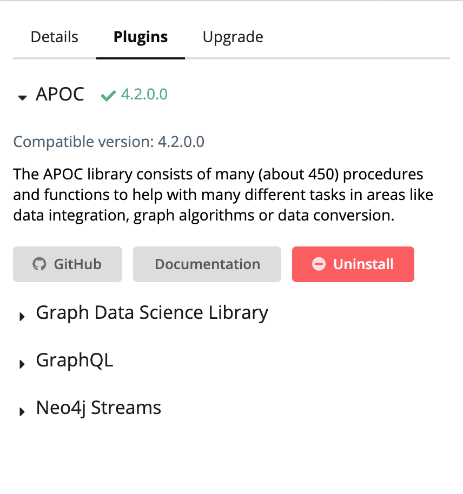Click the Compatible version 4.2.0.0 text
463x494 pixels.
(109, 142)
